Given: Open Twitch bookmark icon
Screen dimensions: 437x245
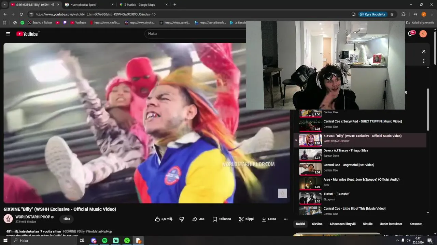Looking at the screenshot, I should [65, 23].
